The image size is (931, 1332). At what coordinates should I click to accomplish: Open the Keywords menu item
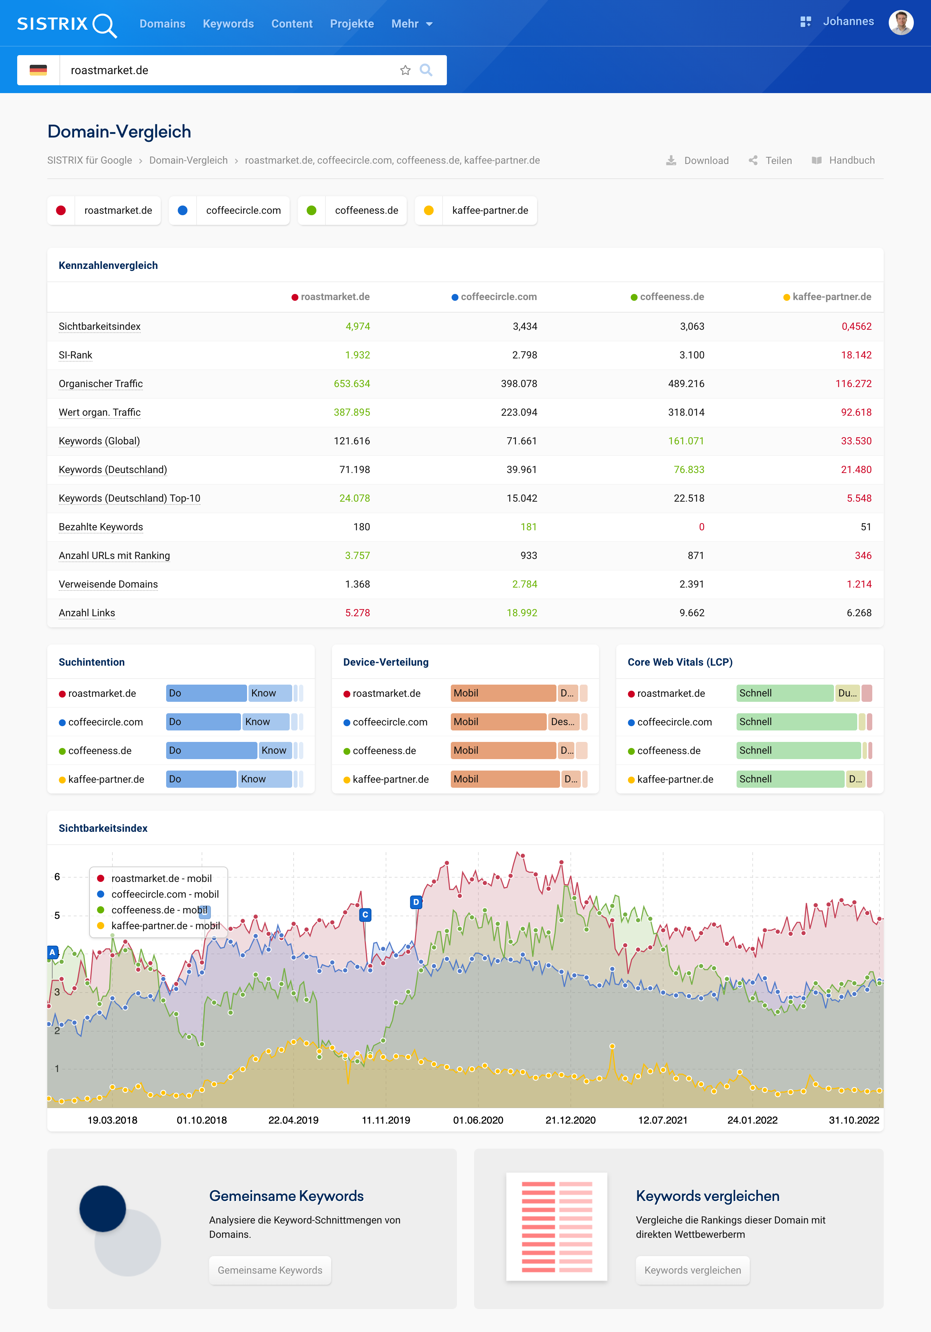[x=228, y=24]
